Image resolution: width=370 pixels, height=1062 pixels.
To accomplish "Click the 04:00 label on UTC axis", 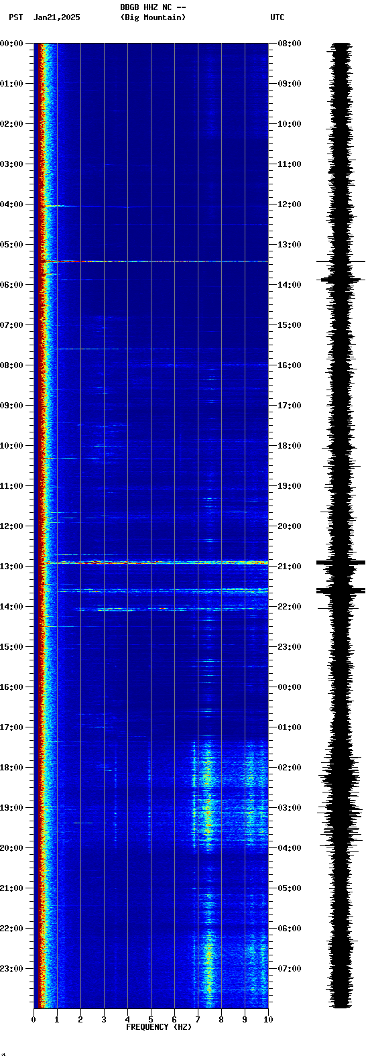I will [x=290, y=848].
